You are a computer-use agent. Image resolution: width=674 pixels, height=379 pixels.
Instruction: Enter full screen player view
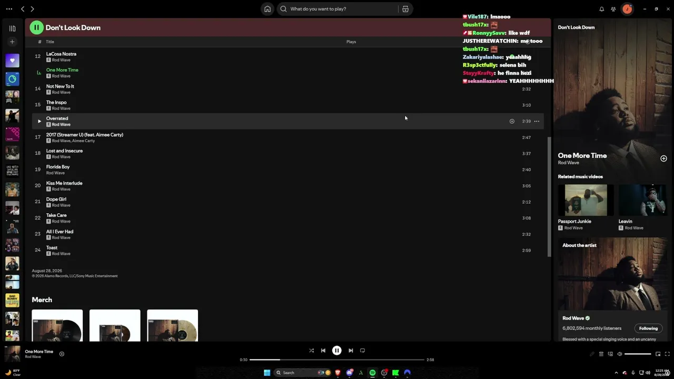click(667, 354)
